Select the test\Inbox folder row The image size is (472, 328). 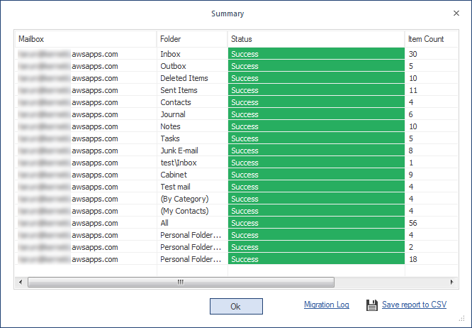179,163
